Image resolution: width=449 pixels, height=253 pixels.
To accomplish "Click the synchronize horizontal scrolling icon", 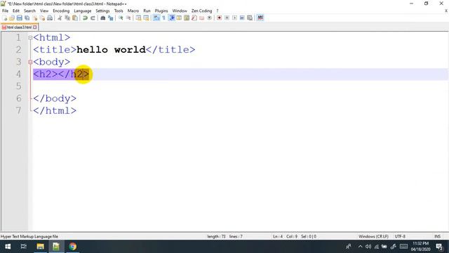I will pyautogui.click(x=146, y=18).
